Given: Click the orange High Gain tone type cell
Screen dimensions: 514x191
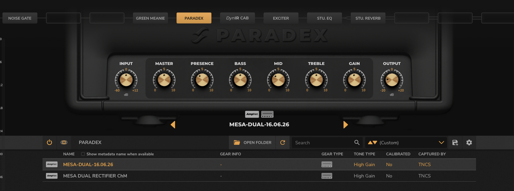Looking at the screenshot, I should pos(364,164).
